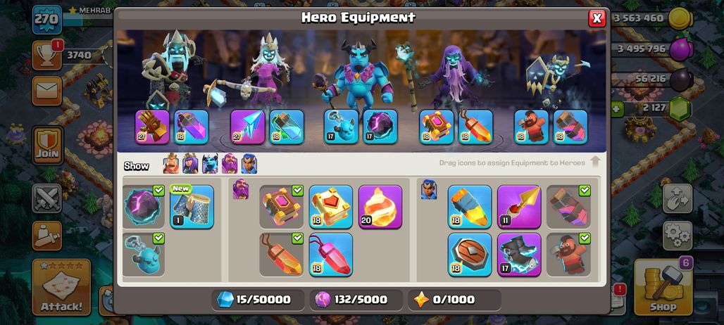This screenshot has height=325, width=724.
Task: Add gems with green plus button
Action: pyautogui.click(x=617, y=109)
